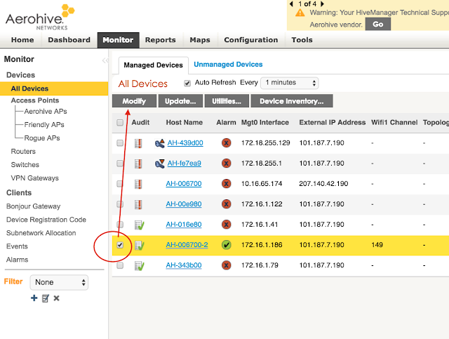The height and width of the screenshot is (339, 449).
Task: Check the AH-016e80 row checkbox
Action: 120,225
